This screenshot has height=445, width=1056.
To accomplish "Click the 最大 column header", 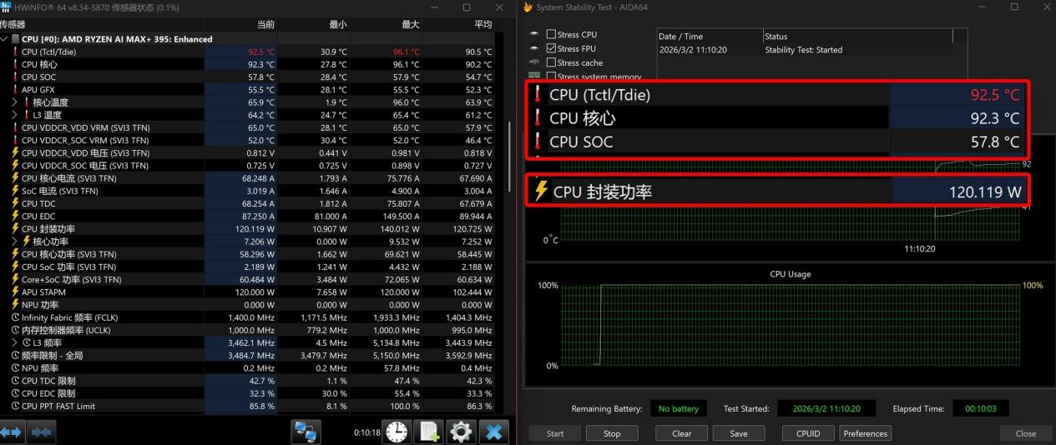I will pyautogui.click(x=410, y=25).
